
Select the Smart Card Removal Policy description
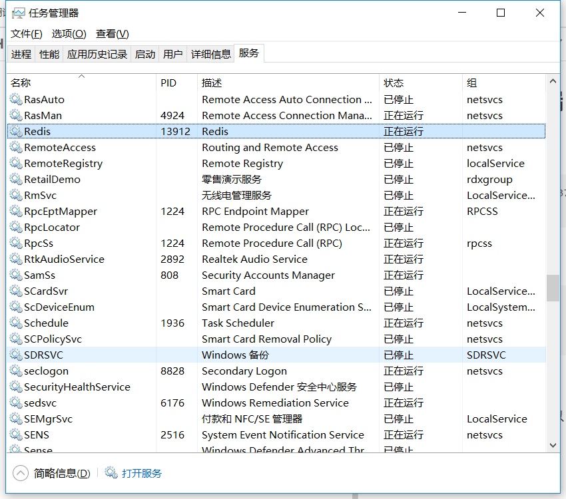[x=266, y=339]
